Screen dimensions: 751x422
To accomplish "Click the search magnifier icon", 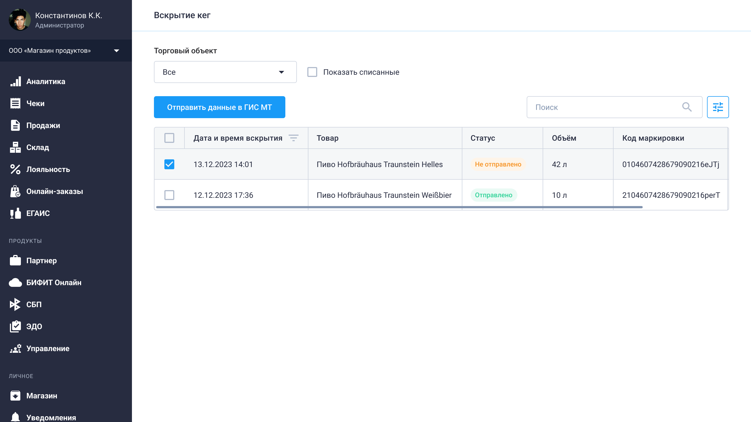I will 687,107.
